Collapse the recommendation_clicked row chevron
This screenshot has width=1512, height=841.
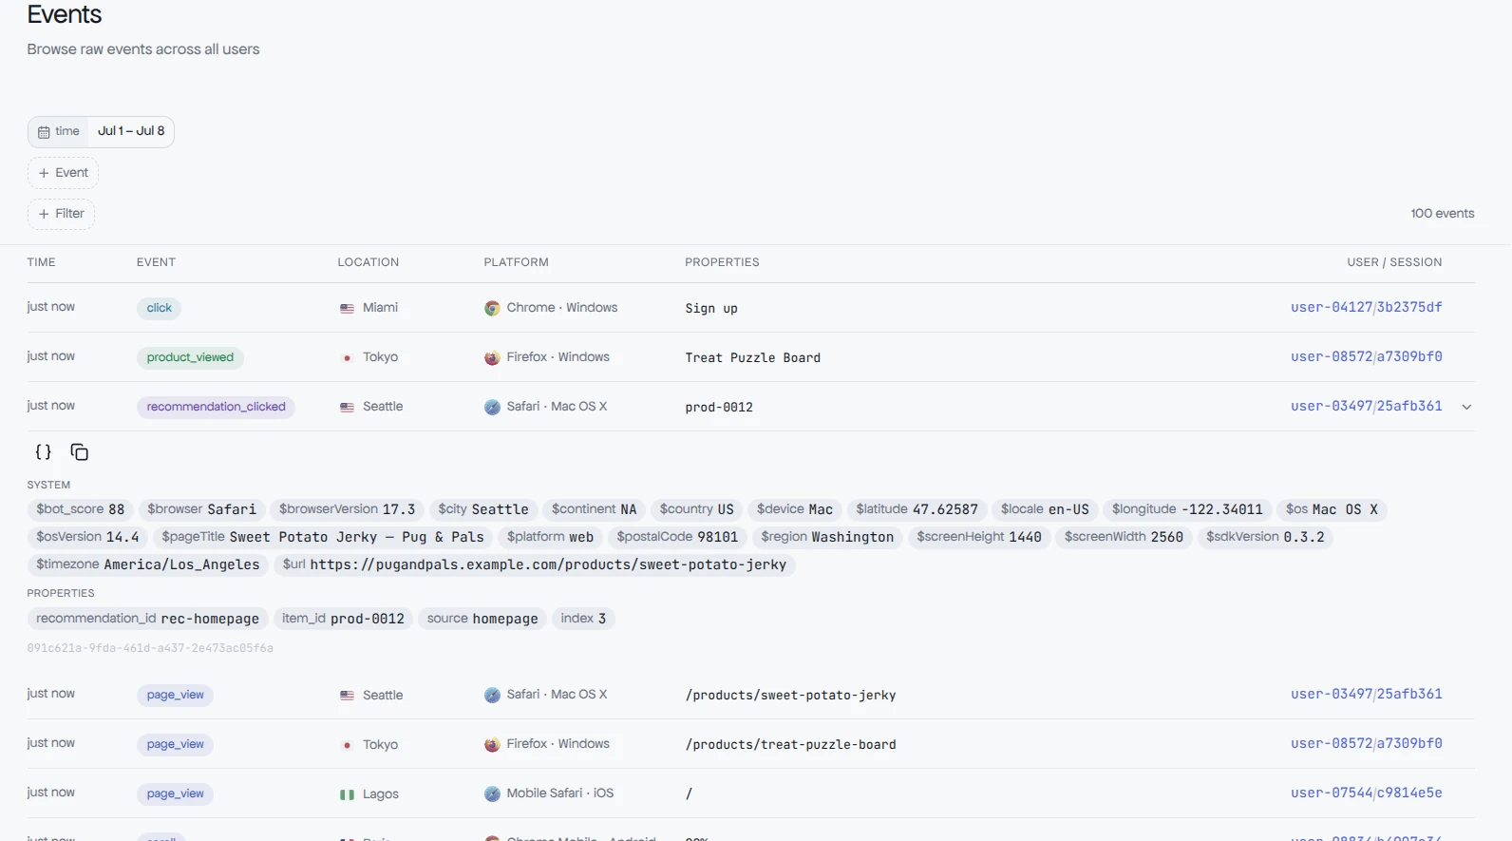(1466, 407)
